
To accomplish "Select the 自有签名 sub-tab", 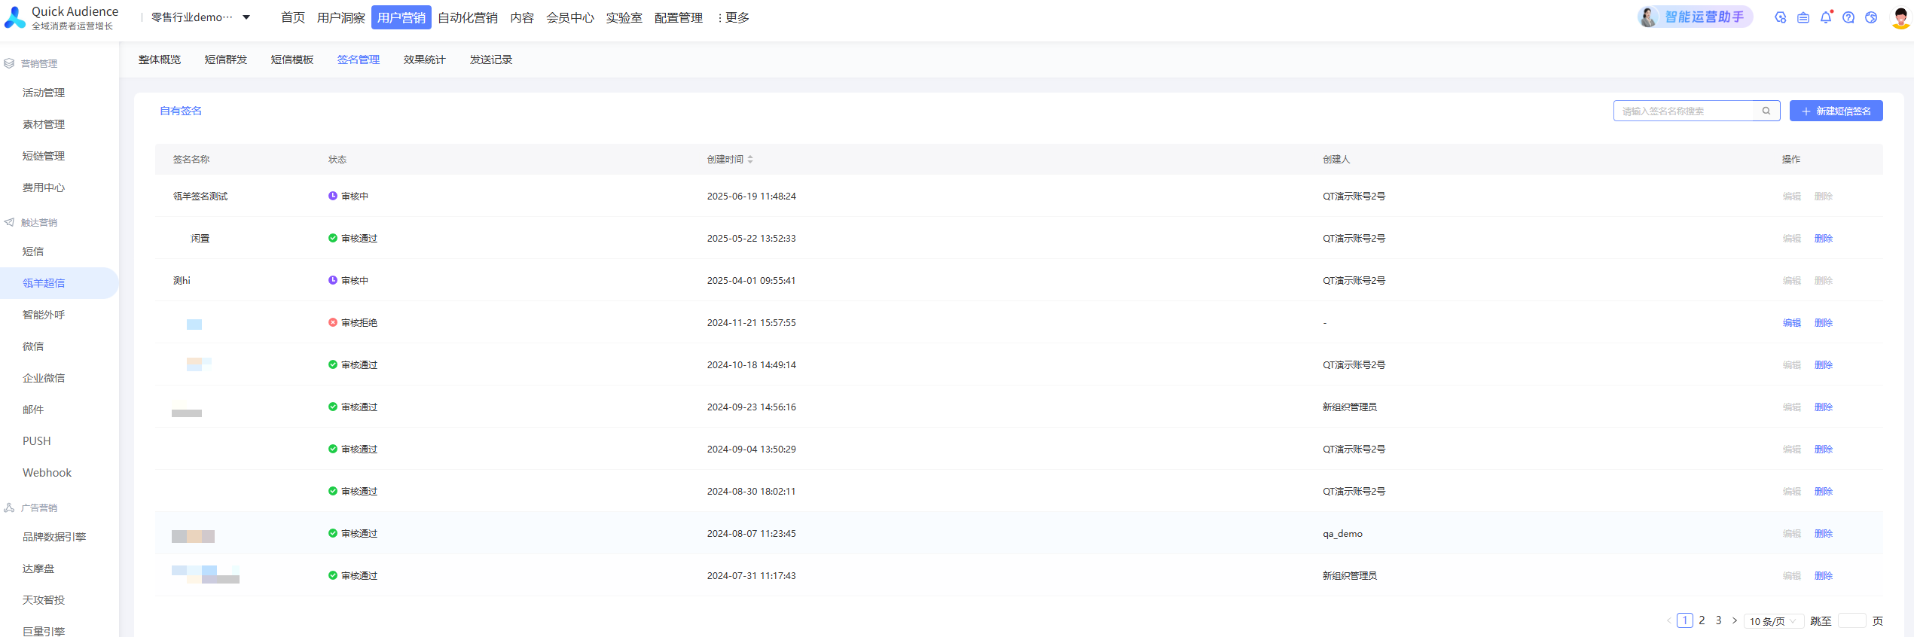I will coord(181,111).
